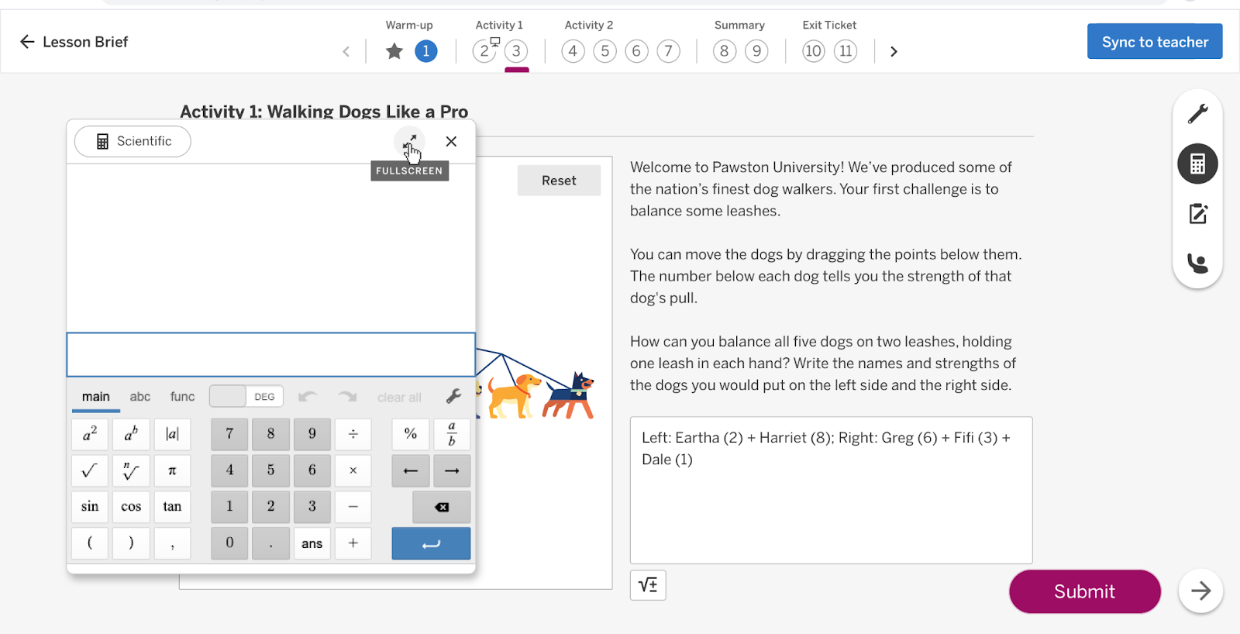Toggle the calculator tool in right sidebar
The height and width of the screenshot is (634, 1240).
click(x=1197, y=164)
